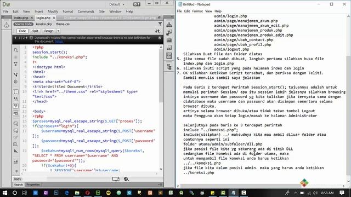Switch to Design view
This screenshot has height=197, width=351.
[49, 31]
